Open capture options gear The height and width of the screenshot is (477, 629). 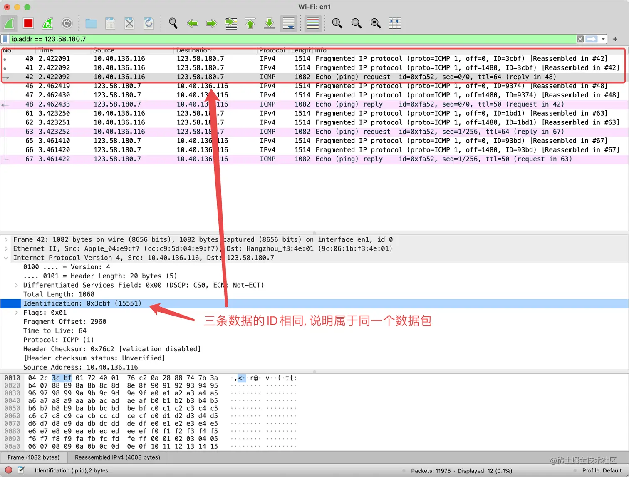[x=67, y=23]
